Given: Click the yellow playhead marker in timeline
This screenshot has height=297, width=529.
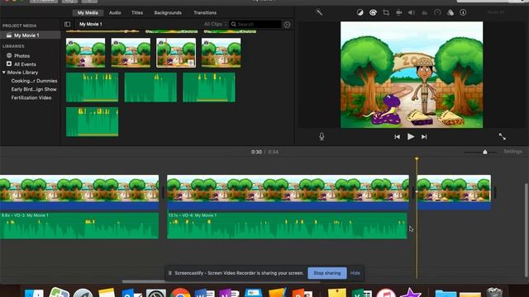Looking at the screenshot, I should point(417,159).
